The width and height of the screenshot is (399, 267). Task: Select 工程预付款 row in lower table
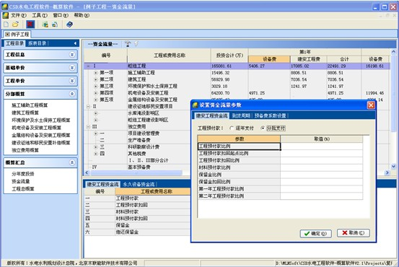click(x=137, y=198)
